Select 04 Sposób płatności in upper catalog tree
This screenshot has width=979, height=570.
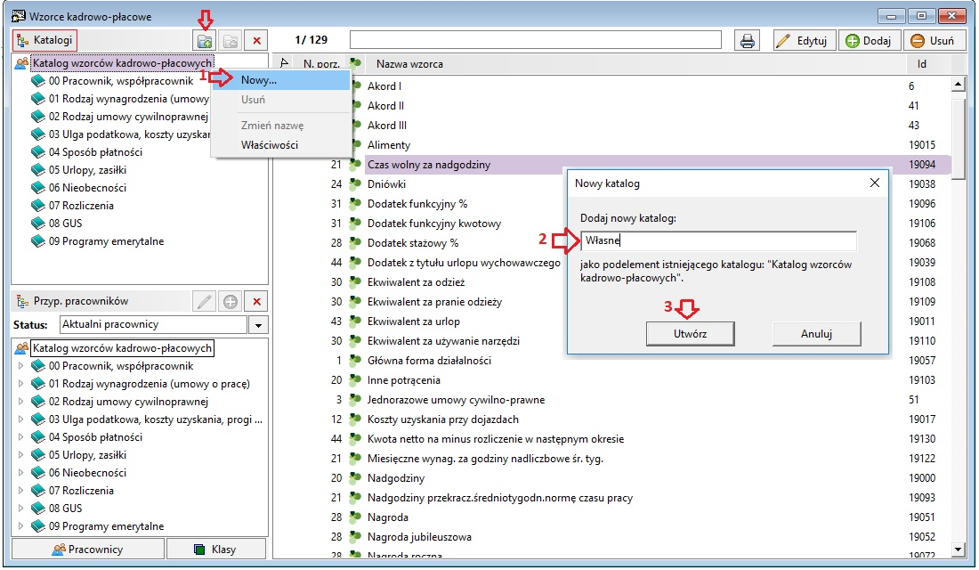point(95,152)
